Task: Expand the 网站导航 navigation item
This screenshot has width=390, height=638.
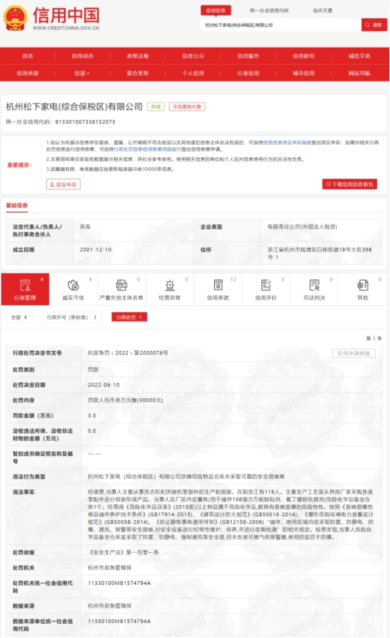Action: 359,73
